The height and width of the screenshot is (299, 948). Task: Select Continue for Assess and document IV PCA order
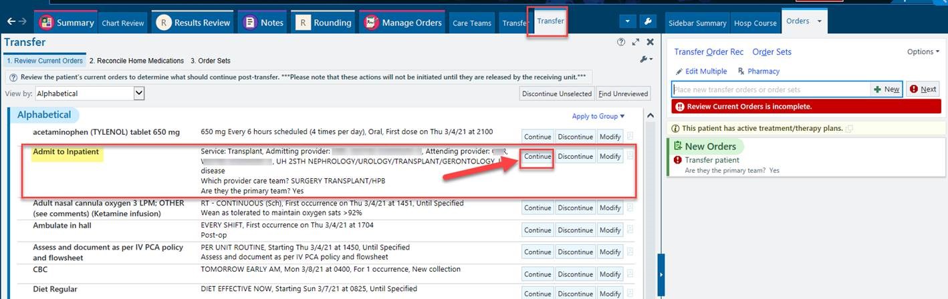(x=538, y=252)
